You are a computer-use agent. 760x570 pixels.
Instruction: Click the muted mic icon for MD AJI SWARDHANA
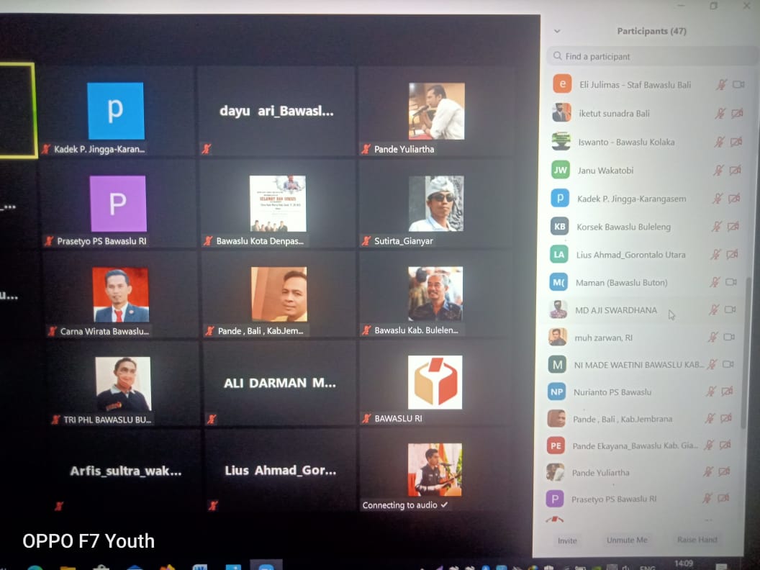tap(714, 310)
